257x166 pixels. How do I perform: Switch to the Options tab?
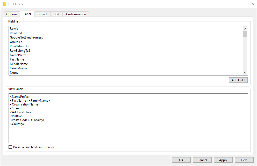point(12,14)
